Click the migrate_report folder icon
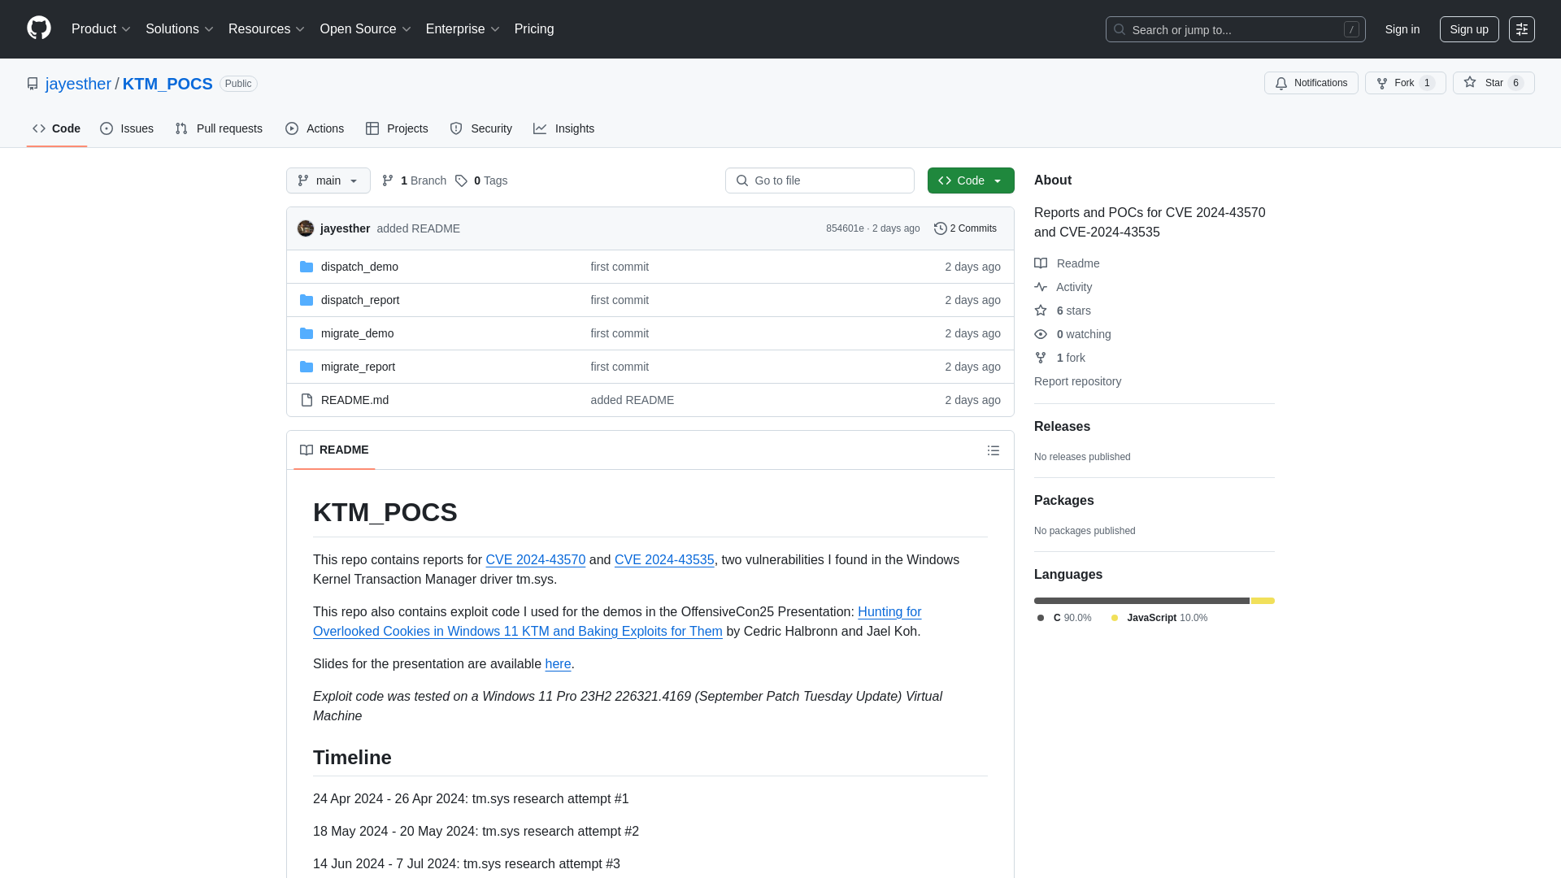This screenshot has height=878, width=1561. (307, 367)
